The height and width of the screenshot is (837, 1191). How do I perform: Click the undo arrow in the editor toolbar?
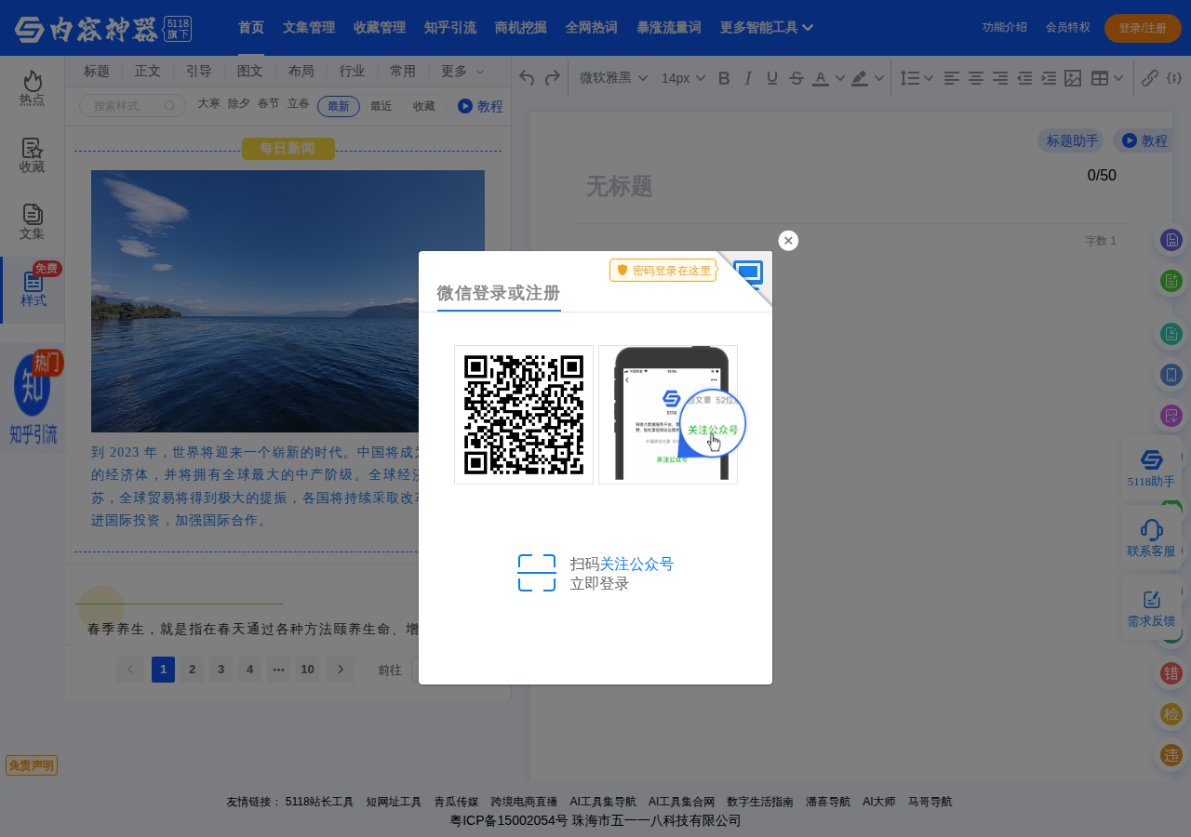(527, 78)
